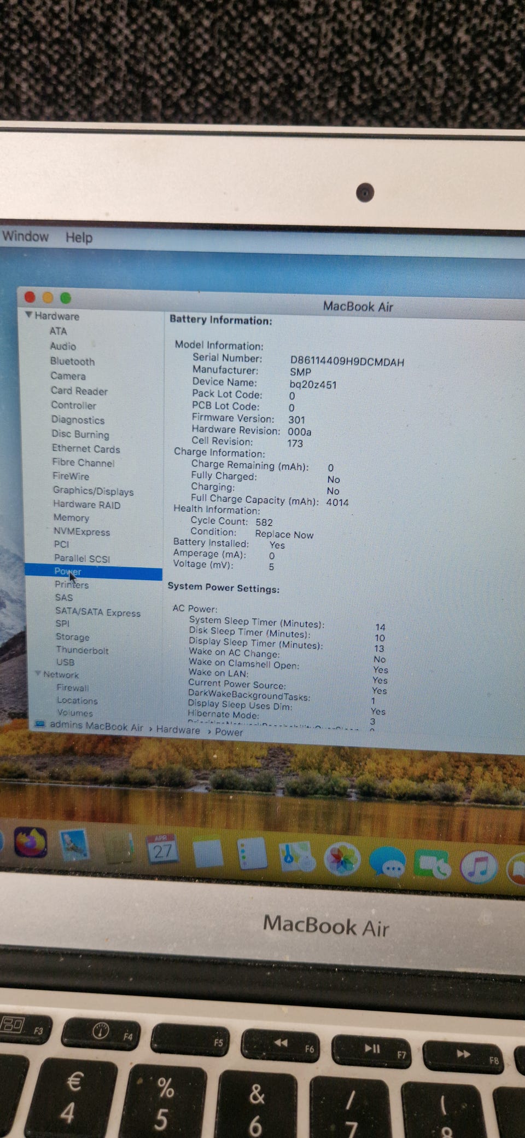Select Storage in the hardware list

pyautogui.click(x=72, y=637)
